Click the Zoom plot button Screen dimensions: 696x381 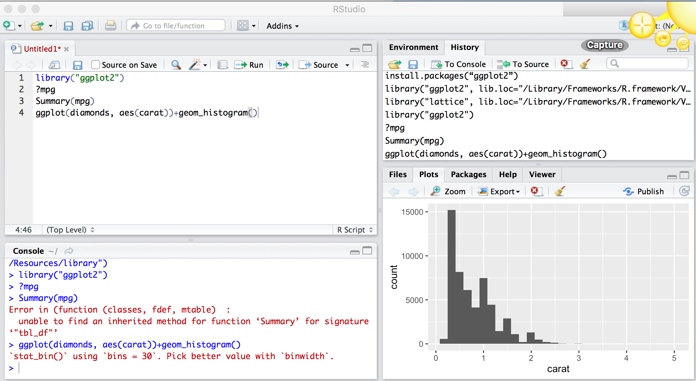coord(448,191)
